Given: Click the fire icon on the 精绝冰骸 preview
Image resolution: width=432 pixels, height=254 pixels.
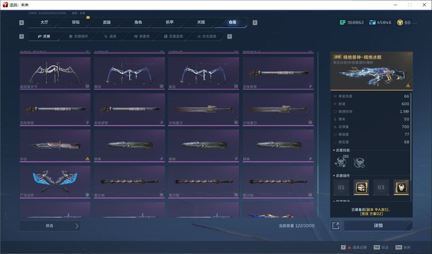Looking at the screenshot, I should pyautogui.click(x=407, y=85).
